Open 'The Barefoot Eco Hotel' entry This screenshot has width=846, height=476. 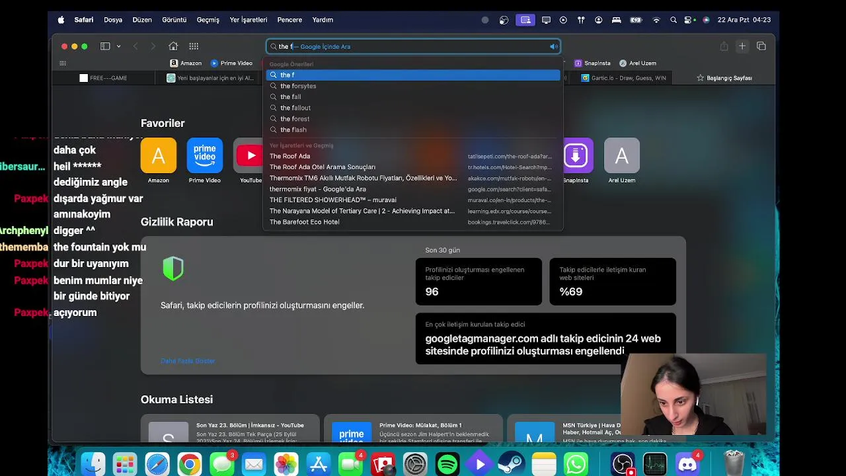click(x=413, y=222)
